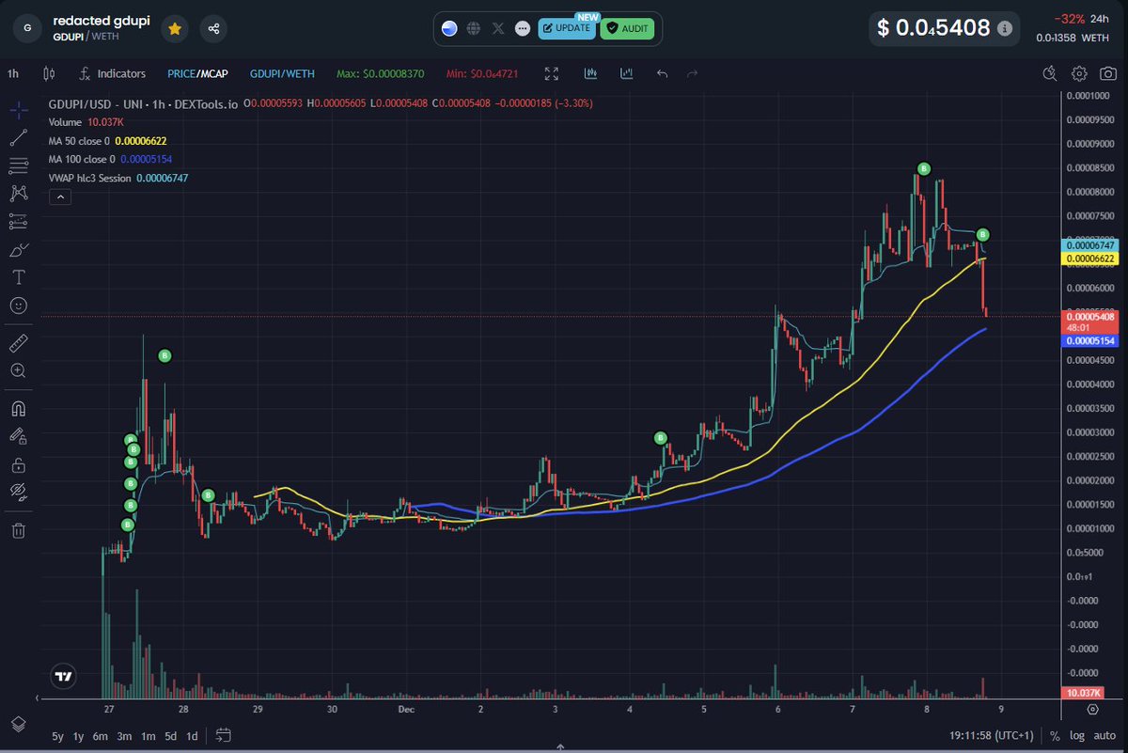1128x753 pixels.
Task: Toggle log scale on the price axis
Action: 1076,736
